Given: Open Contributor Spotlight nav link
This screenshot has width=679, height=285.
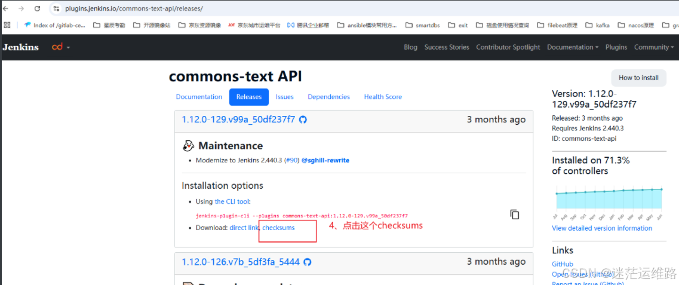Looking at the screenshot, I should click(x=508, y=47).
